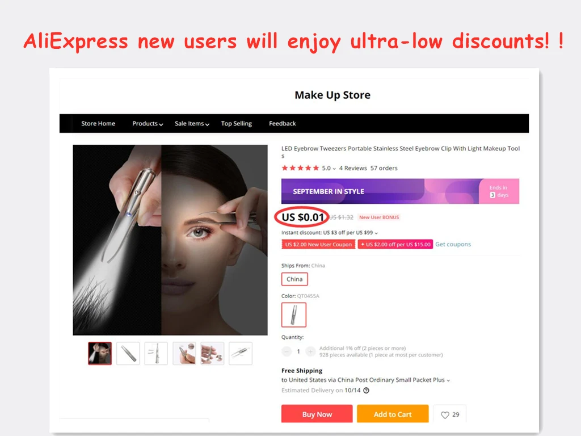
Task: View the second thumbnail of plain tweezers
Action: 128,353
